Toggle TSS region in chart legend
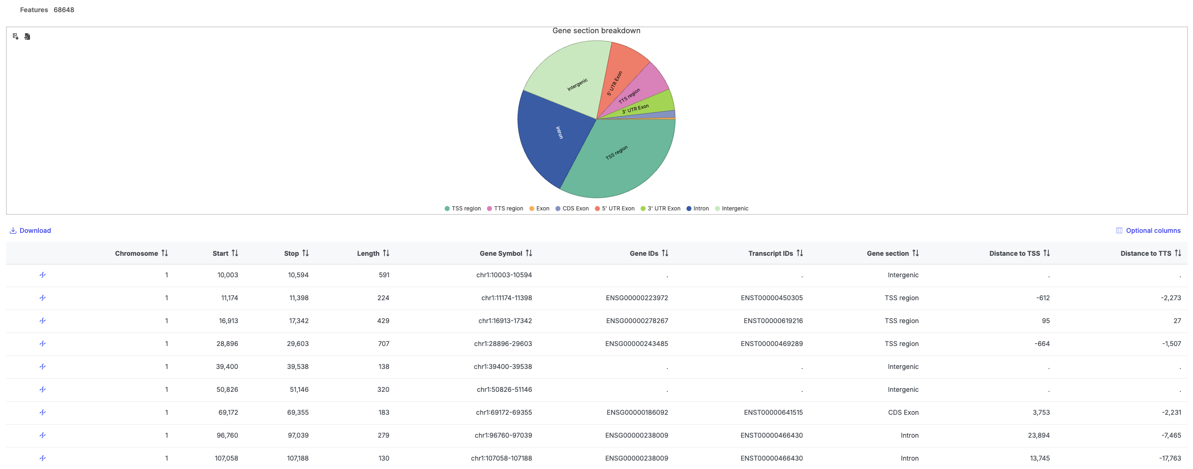Image resolution: width=1193 pixels, height=469 pixels. pyautogui.click(x=463, y=209)
